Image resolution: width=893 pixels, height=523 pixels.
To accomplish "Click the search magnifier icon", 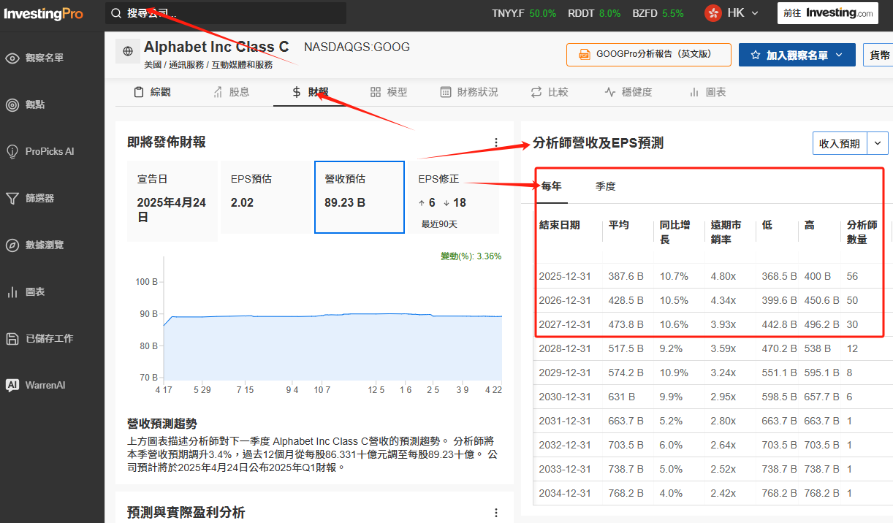I will point(116,13).
